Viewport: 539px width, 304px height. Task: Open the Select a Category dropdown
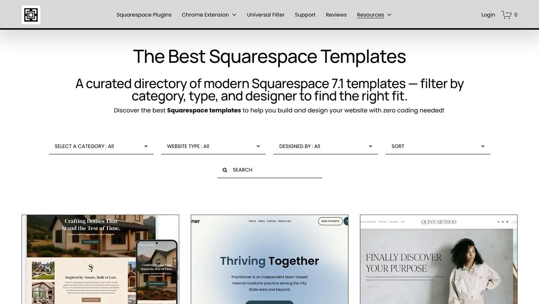(x=101, y=146)
